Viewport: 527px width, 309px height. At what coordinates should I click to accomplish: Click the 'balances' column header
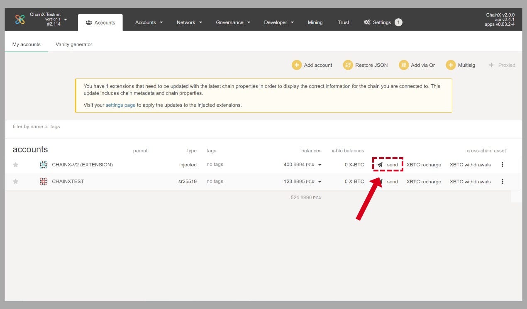point(311,151)
